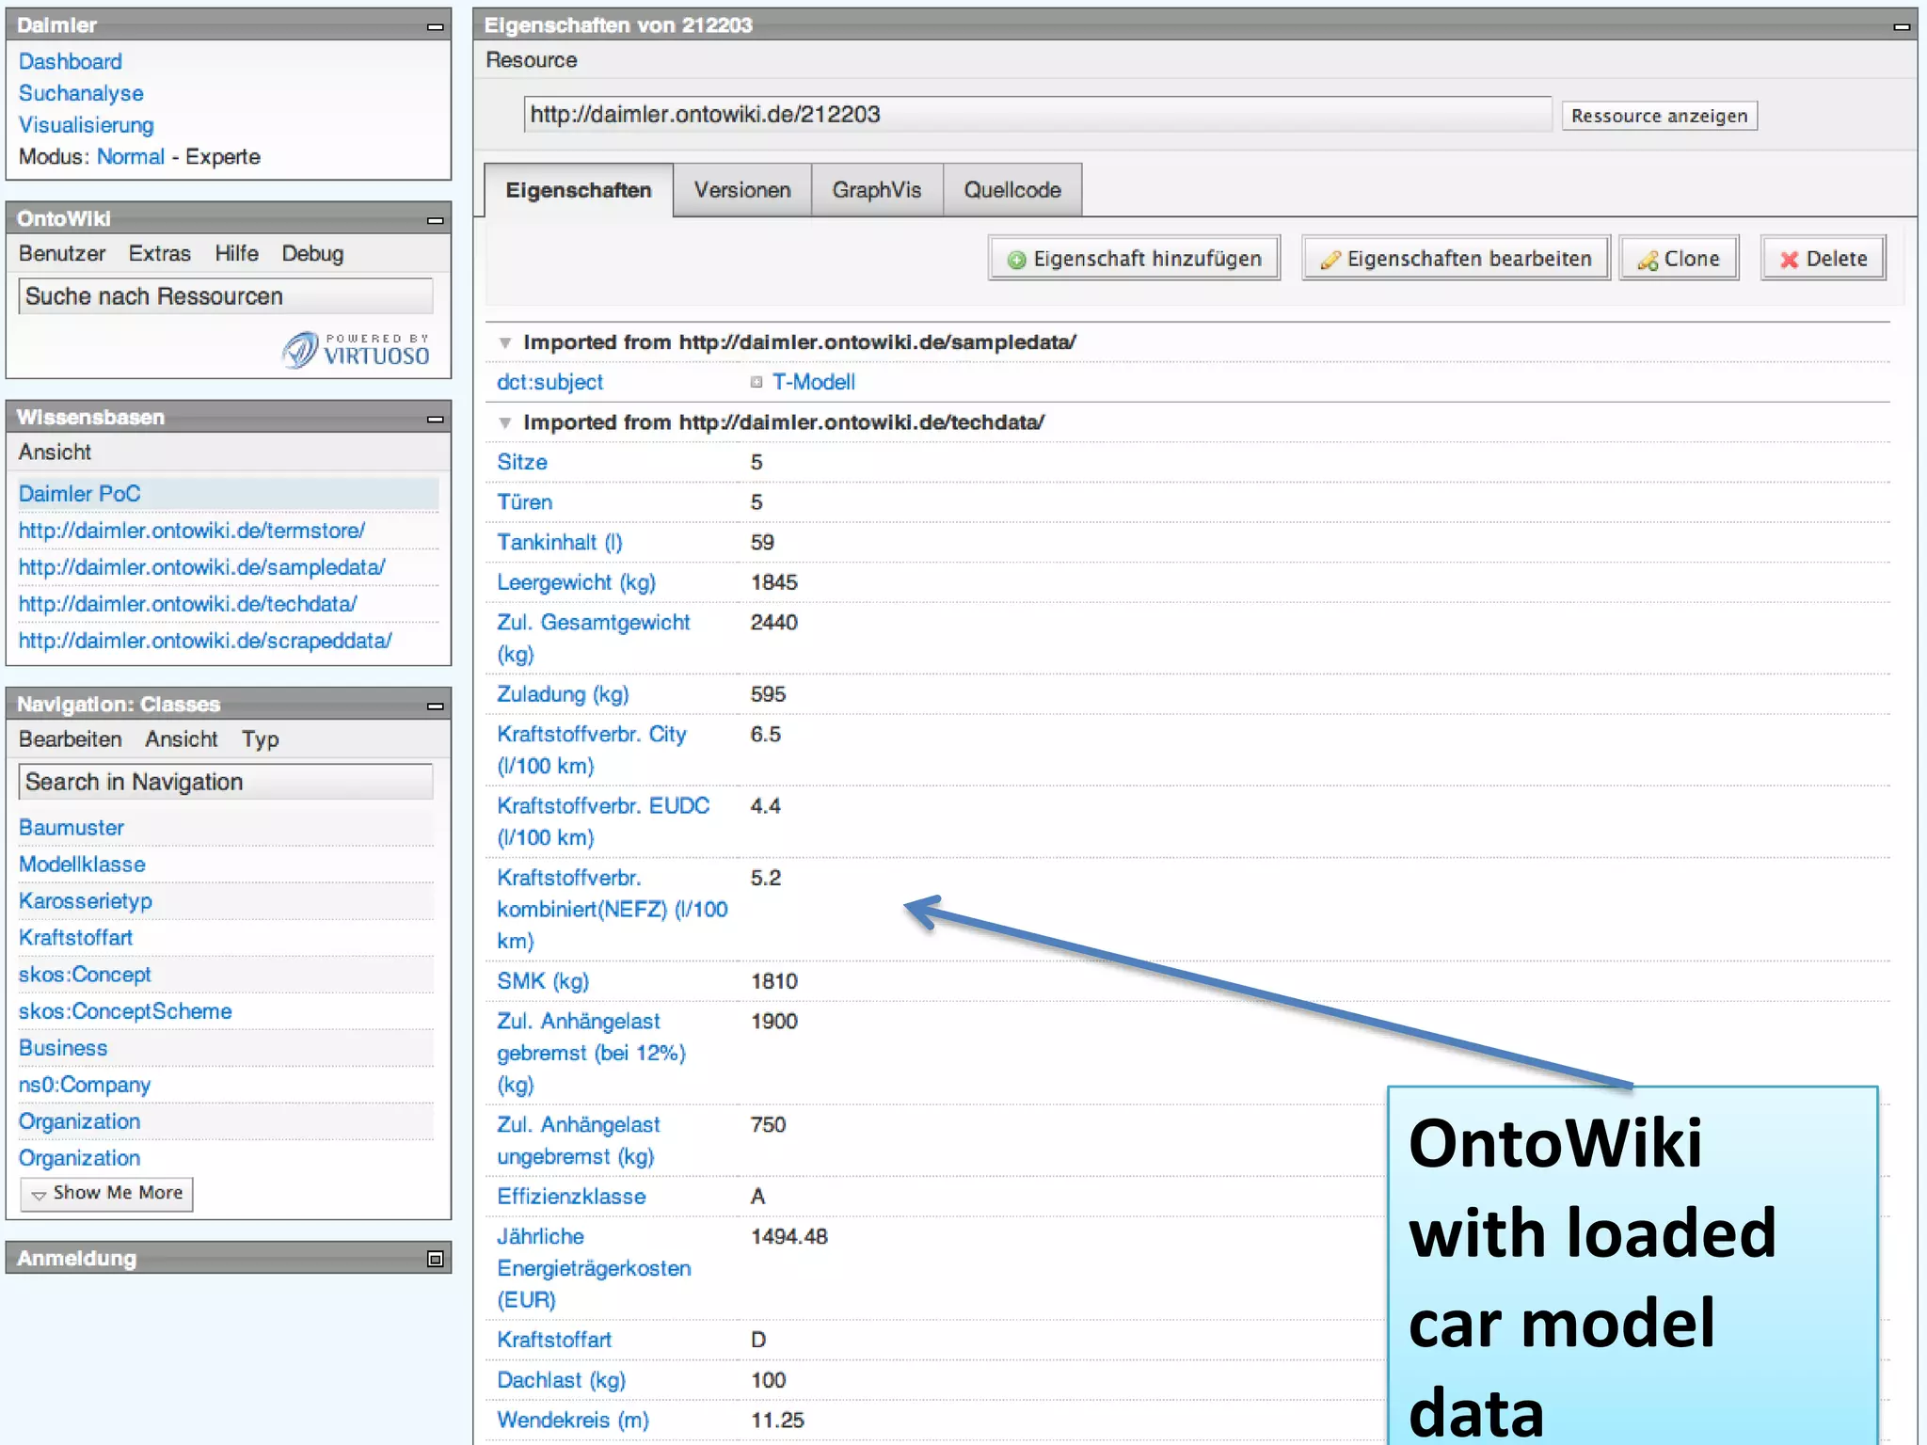
Task: Click the Search in Navigation field
Action: pos(226,783)
